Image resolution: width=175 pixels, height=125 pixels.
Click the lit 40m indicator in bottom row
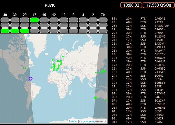(x=5, y=31)
